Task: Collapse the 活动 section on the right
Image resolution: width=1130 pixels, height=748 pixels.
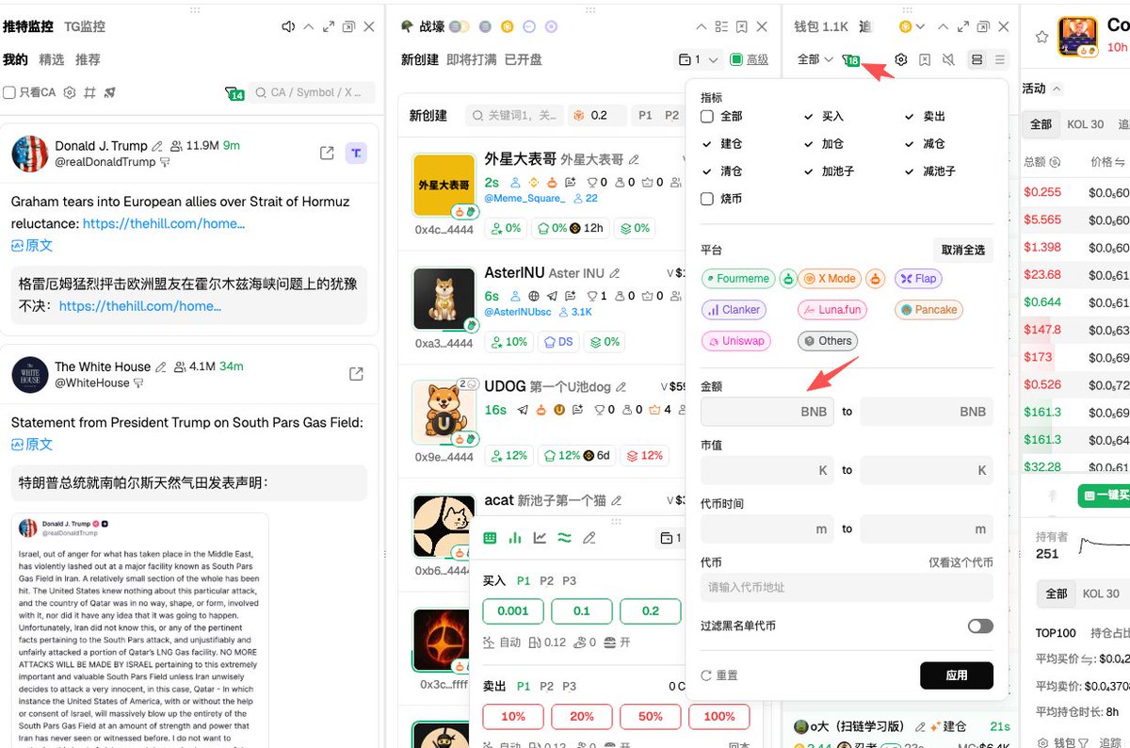Action: pos(1057,89)
